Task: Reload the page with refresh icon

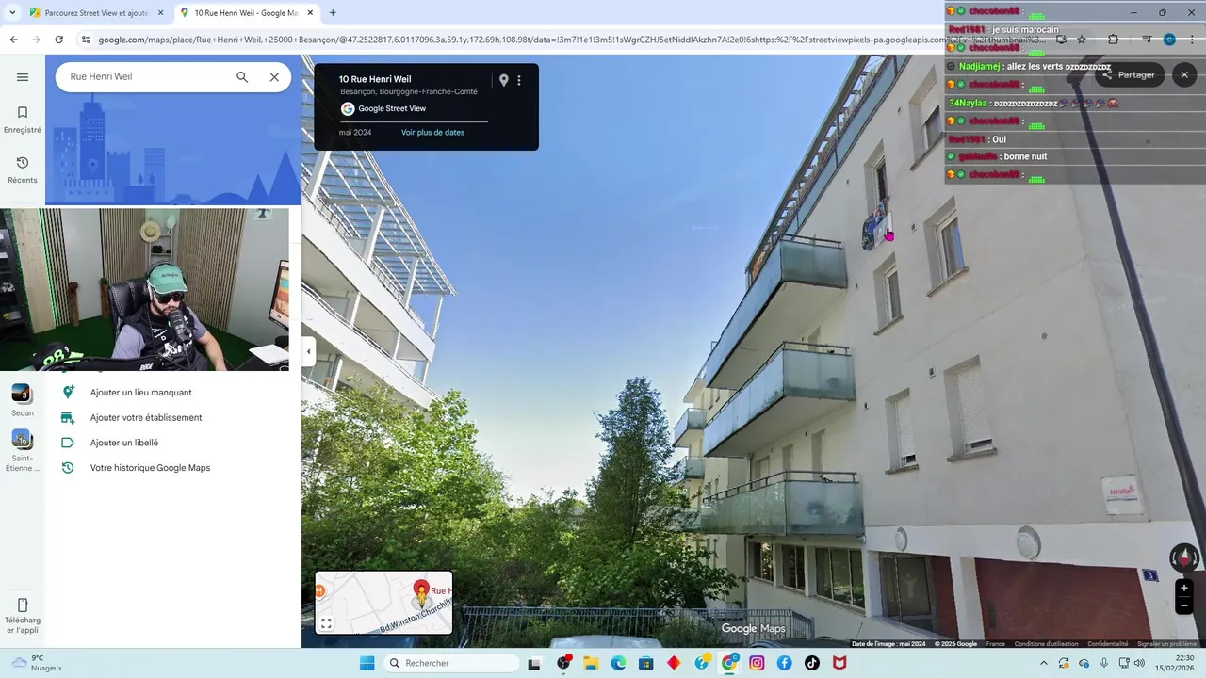Action: point(58,40)
